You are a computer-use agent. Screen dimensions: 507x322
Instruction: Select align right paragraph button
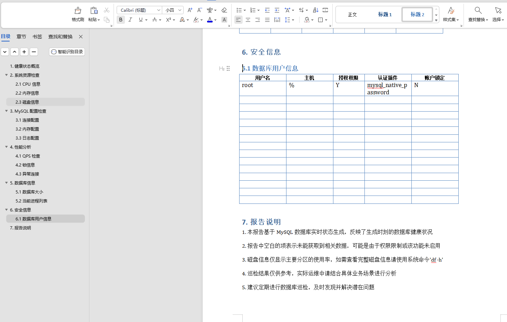257,20
